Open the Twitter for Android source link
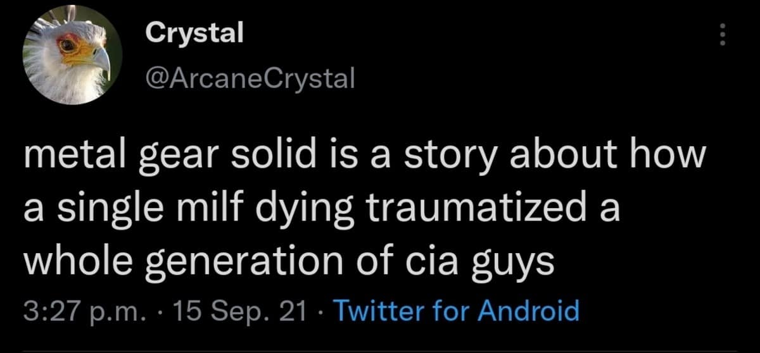 pyautogui.click(x=455, y=311)
